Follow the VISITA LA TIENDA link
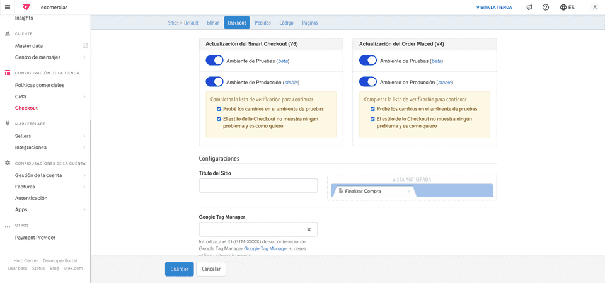This screenshot has height=283, width=605. 494,8
